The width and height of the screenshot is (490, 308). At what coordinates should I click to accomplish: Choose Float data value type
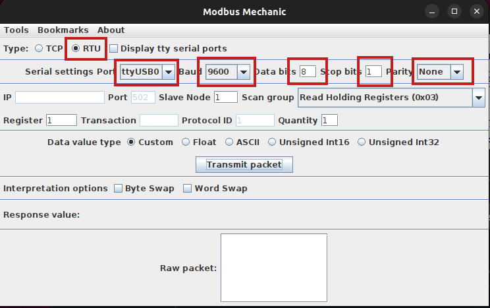pyautogui.click(x=186, y=142)
